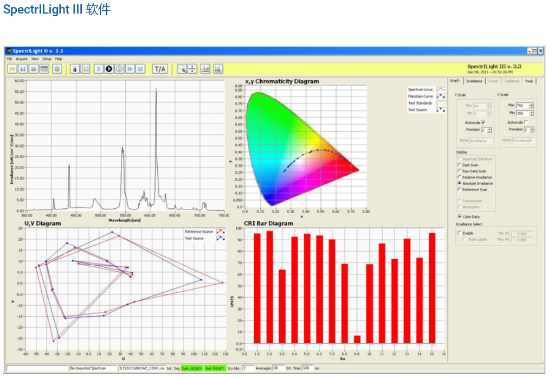The image size is (554, 378).
Task: Click the data table grid icon
Action: (44, 69)
